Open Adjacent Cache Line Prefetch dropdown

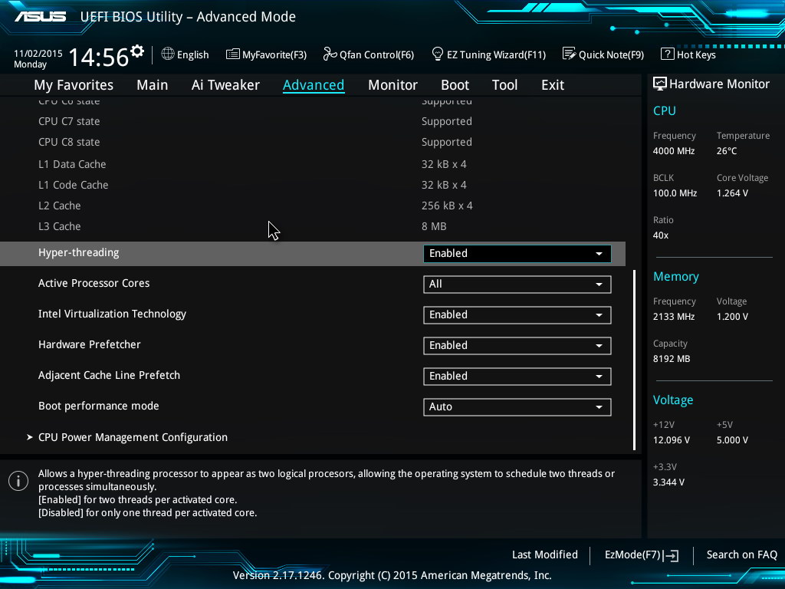click(x=517, y=377)
